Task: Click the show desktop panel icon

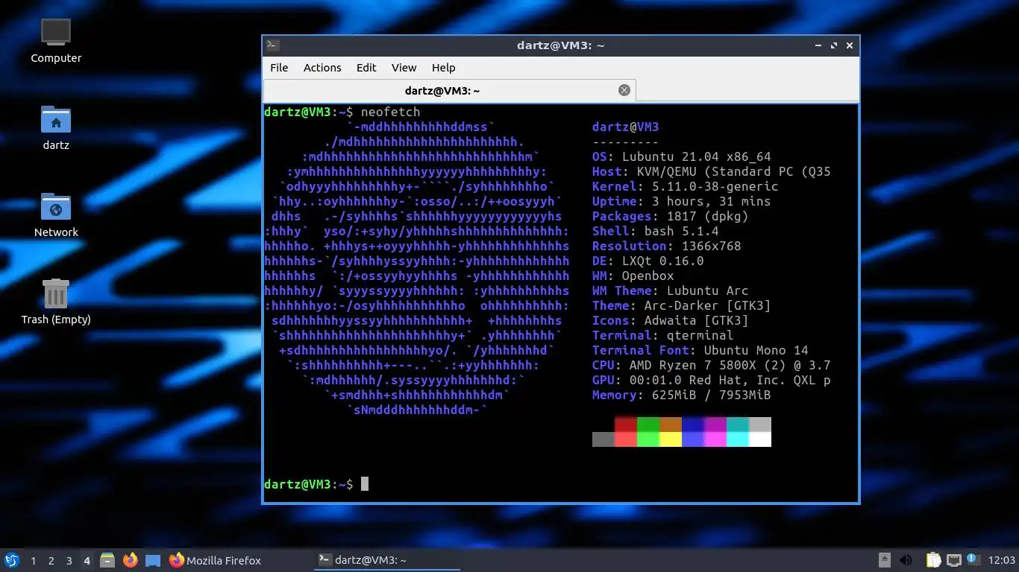Action: click(x=152, y=560)
